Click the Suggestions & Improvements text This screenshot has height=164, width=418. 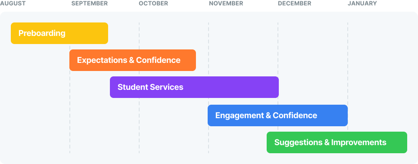click(x=330, y=142)
